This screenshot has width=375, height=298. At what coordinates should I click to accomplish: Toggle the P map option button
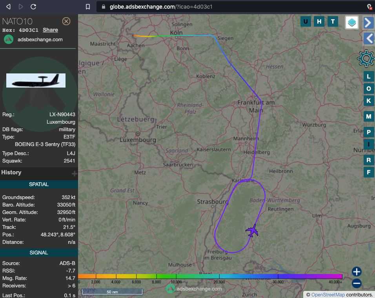tap(369, 132)
